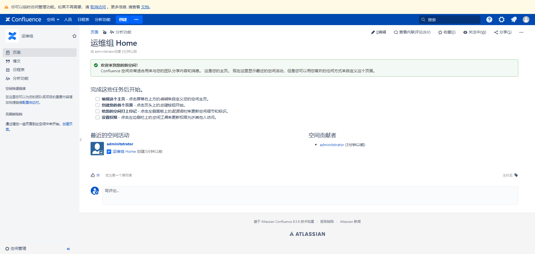This screenshot has height=254, width=535.
Task: Click the 取消访问 link in banner
Action: click(98, 7)
